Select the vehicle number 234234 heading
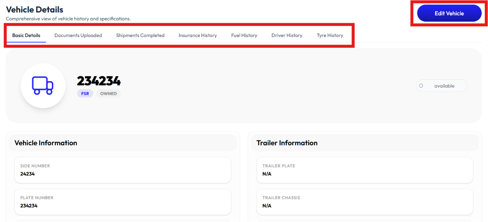 point(99,81)
